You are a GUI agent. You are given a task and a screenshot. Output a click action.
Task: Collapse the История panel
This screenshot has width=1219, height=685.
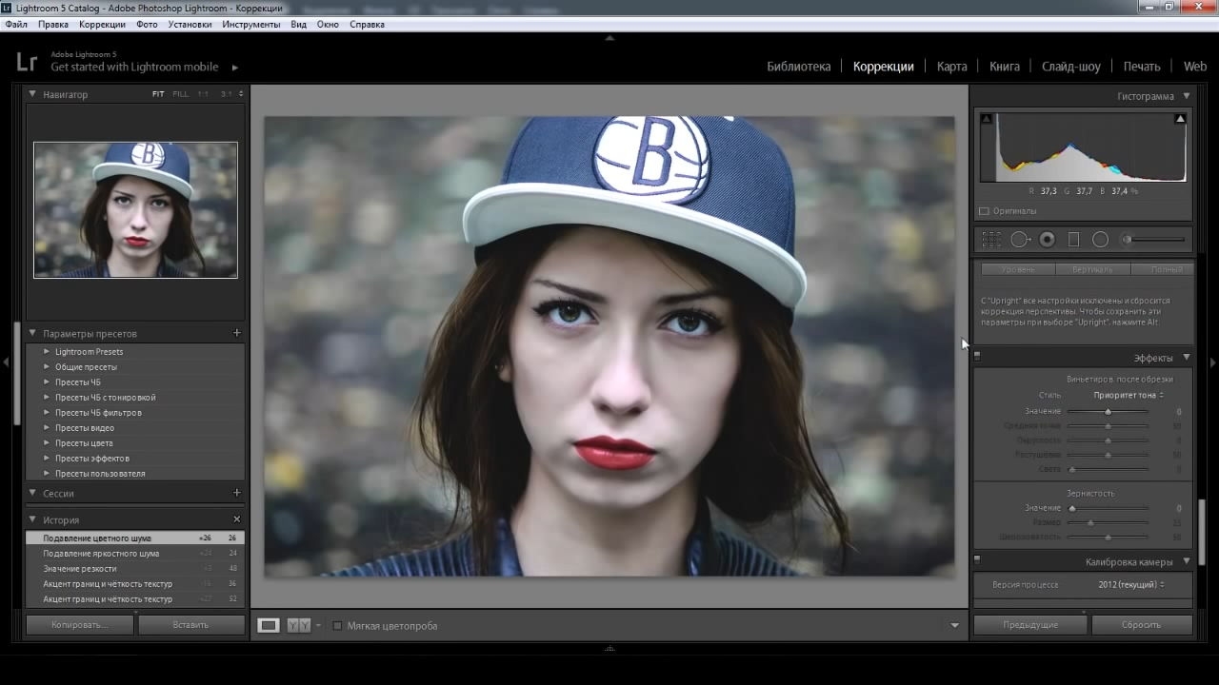point(32,519)
